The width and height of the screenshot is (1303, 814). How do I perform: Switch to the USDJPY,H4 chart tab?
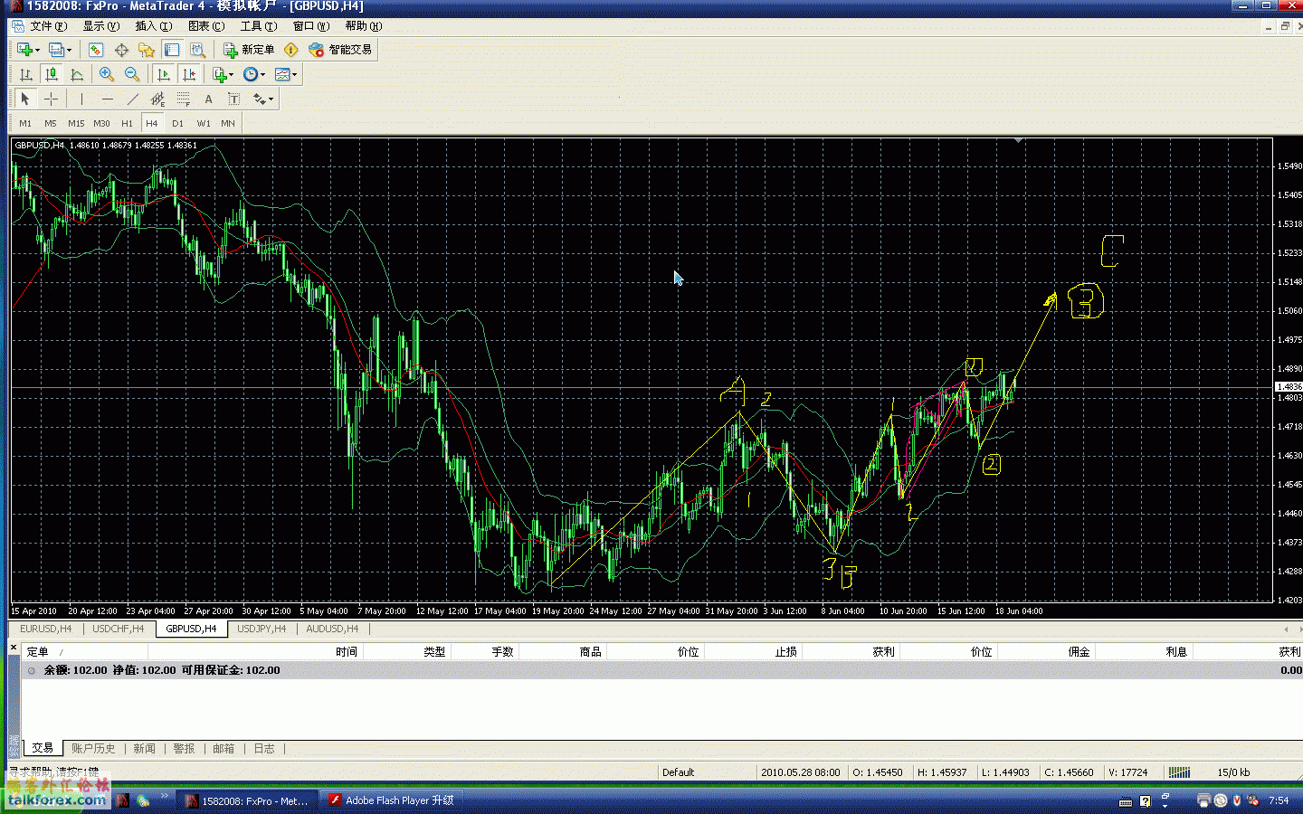pyautogui.click(x=262, y=629)
